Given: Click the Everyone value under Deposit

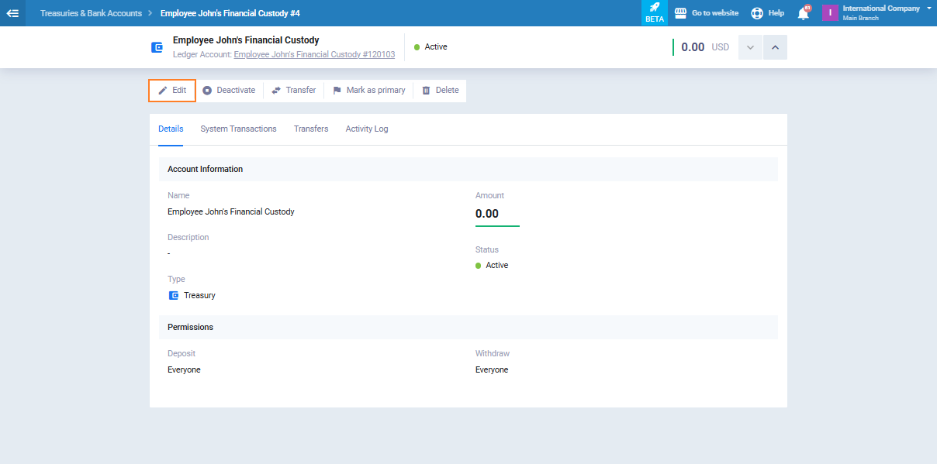Looking at the screenshot, I should pyautogui.click(x=184, y=369).
